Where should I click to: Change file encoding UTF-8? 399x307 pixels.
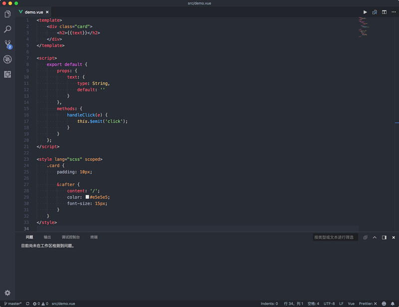coord(329,304)
